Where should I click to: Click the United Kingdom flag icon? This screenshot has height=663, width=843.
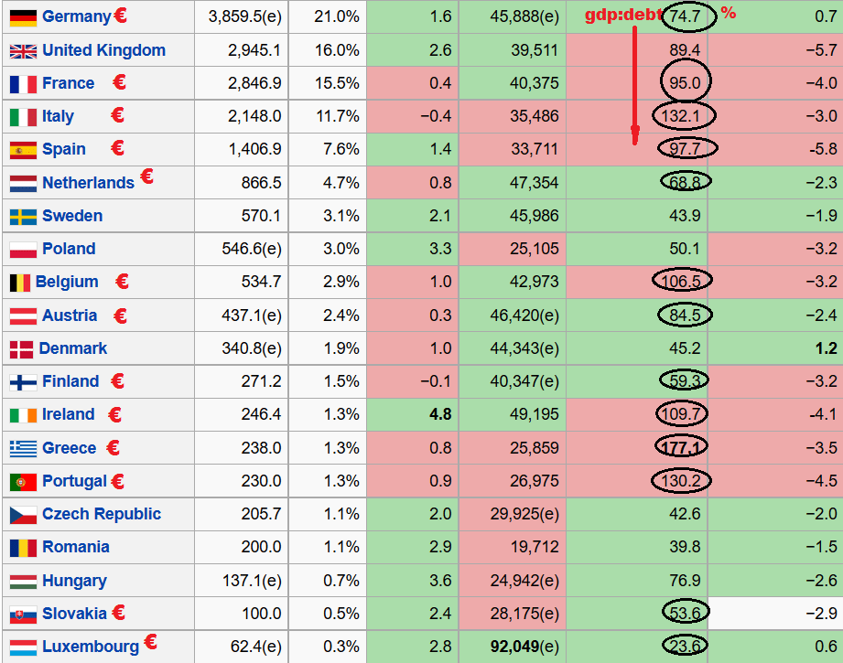point(23,51)
